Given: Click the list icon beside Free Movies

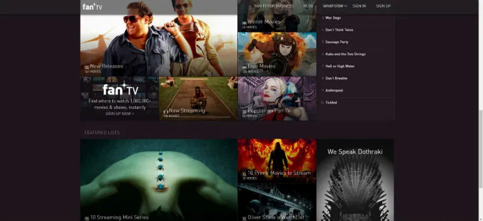Looking at the screenshot, I should coord(245,67).
